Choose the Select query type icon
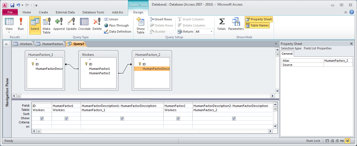 35,22
